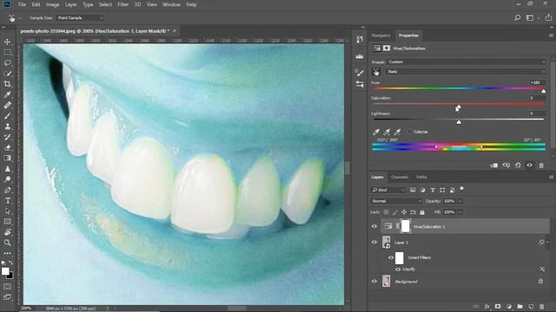The width and height of the screenshot is (556, 312).
Task: Select the Brush tool
Action: pos(8,115)
